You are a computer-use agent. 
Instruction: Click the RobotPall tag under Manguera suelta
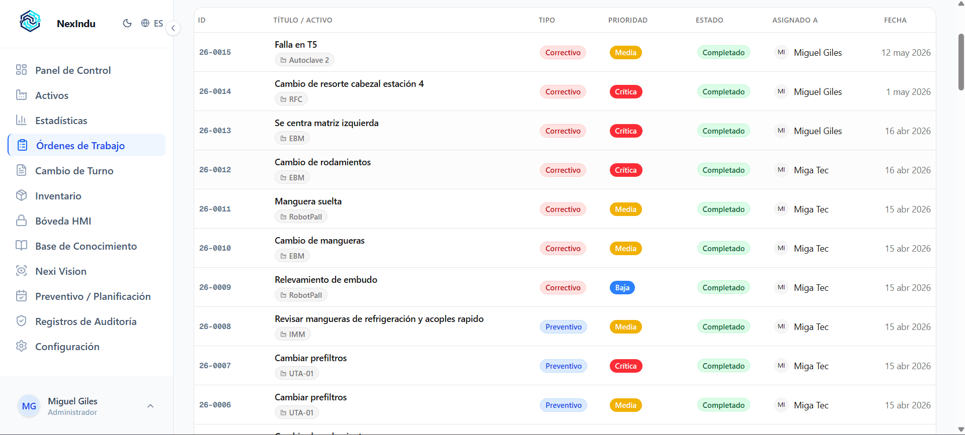[301, 216]
